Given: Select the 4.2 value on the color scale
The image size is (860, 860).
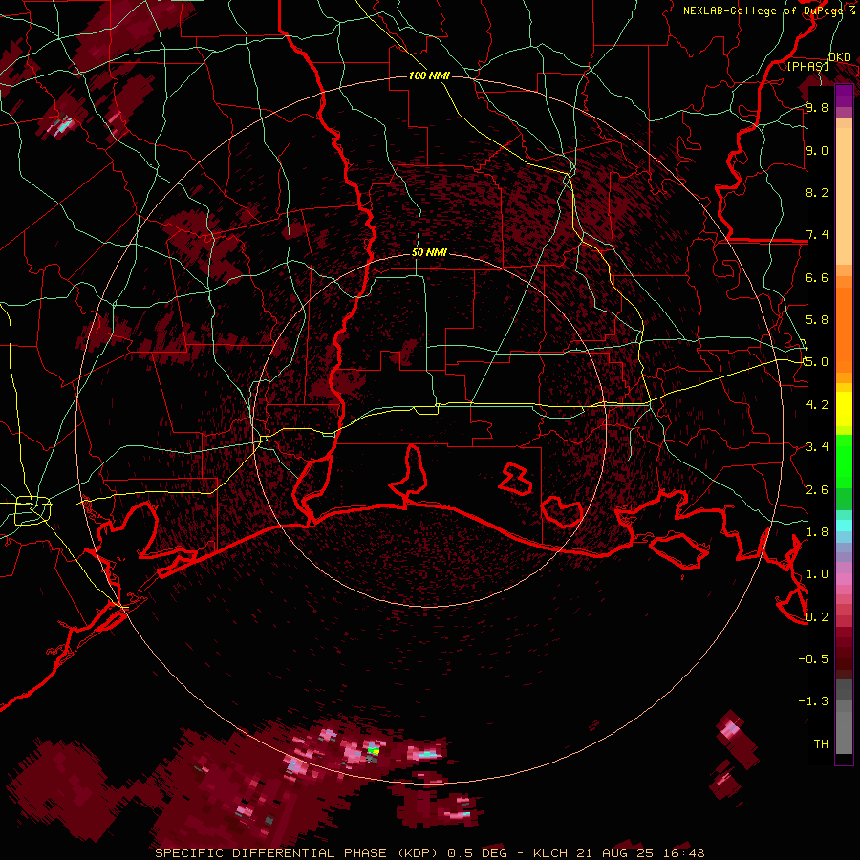Looking at the screenshot, I should click(x=817, y=404).
